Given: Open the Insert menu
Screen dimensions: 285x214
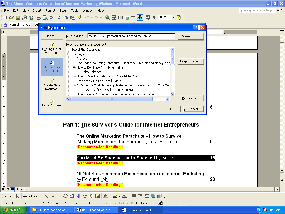Looking at the screenshot, I should click(x=38, y=11).
